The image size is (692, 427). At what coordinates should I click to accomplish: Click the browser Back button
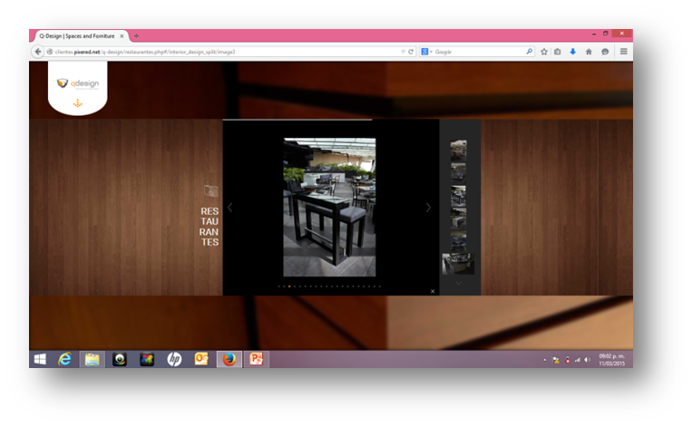pyautogui.click(x=38, y=52)
